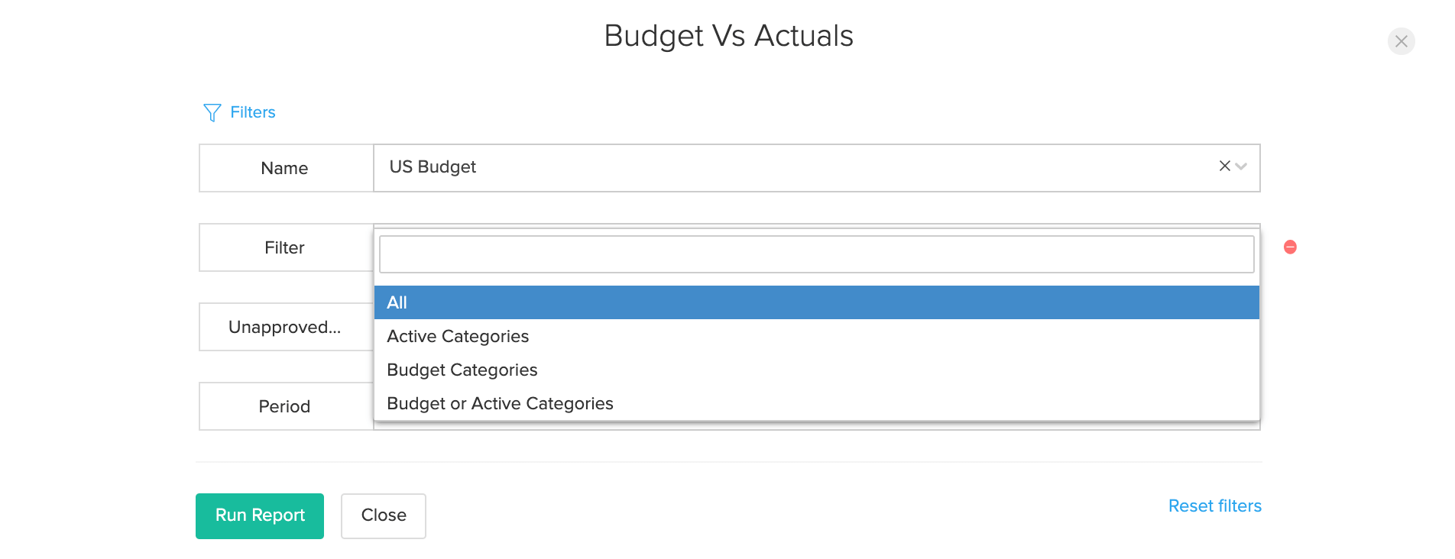
Task: Click the Filters heading text
Action: pyautogui.click(x=253, y=112)
